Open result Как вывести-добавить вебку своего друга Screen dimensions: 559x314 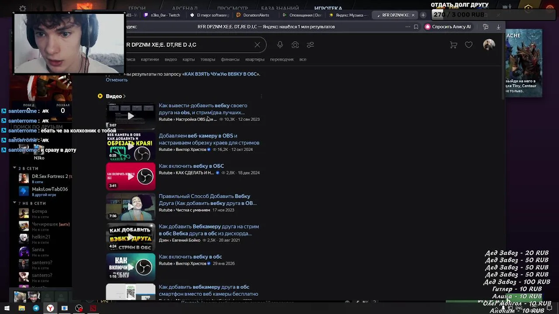(x=203, y=109)
